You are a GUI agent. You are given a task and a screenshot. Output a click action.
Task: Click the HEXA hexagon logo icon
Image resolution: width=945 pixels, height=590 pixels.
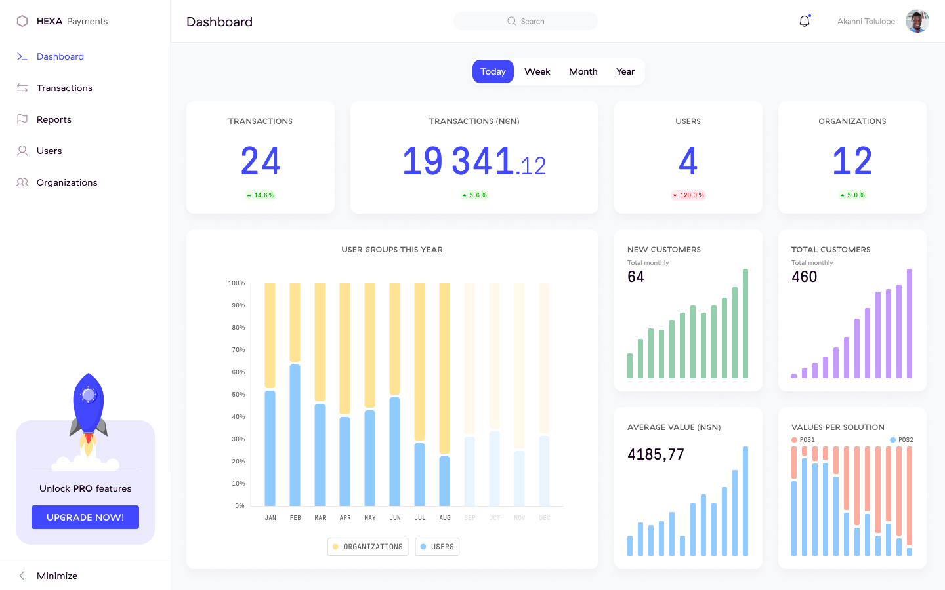coord(22,21)
